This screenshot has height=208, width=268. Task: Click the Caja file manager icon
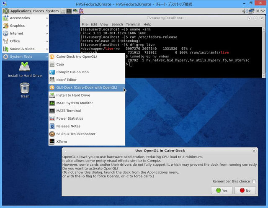coord(52,64)
